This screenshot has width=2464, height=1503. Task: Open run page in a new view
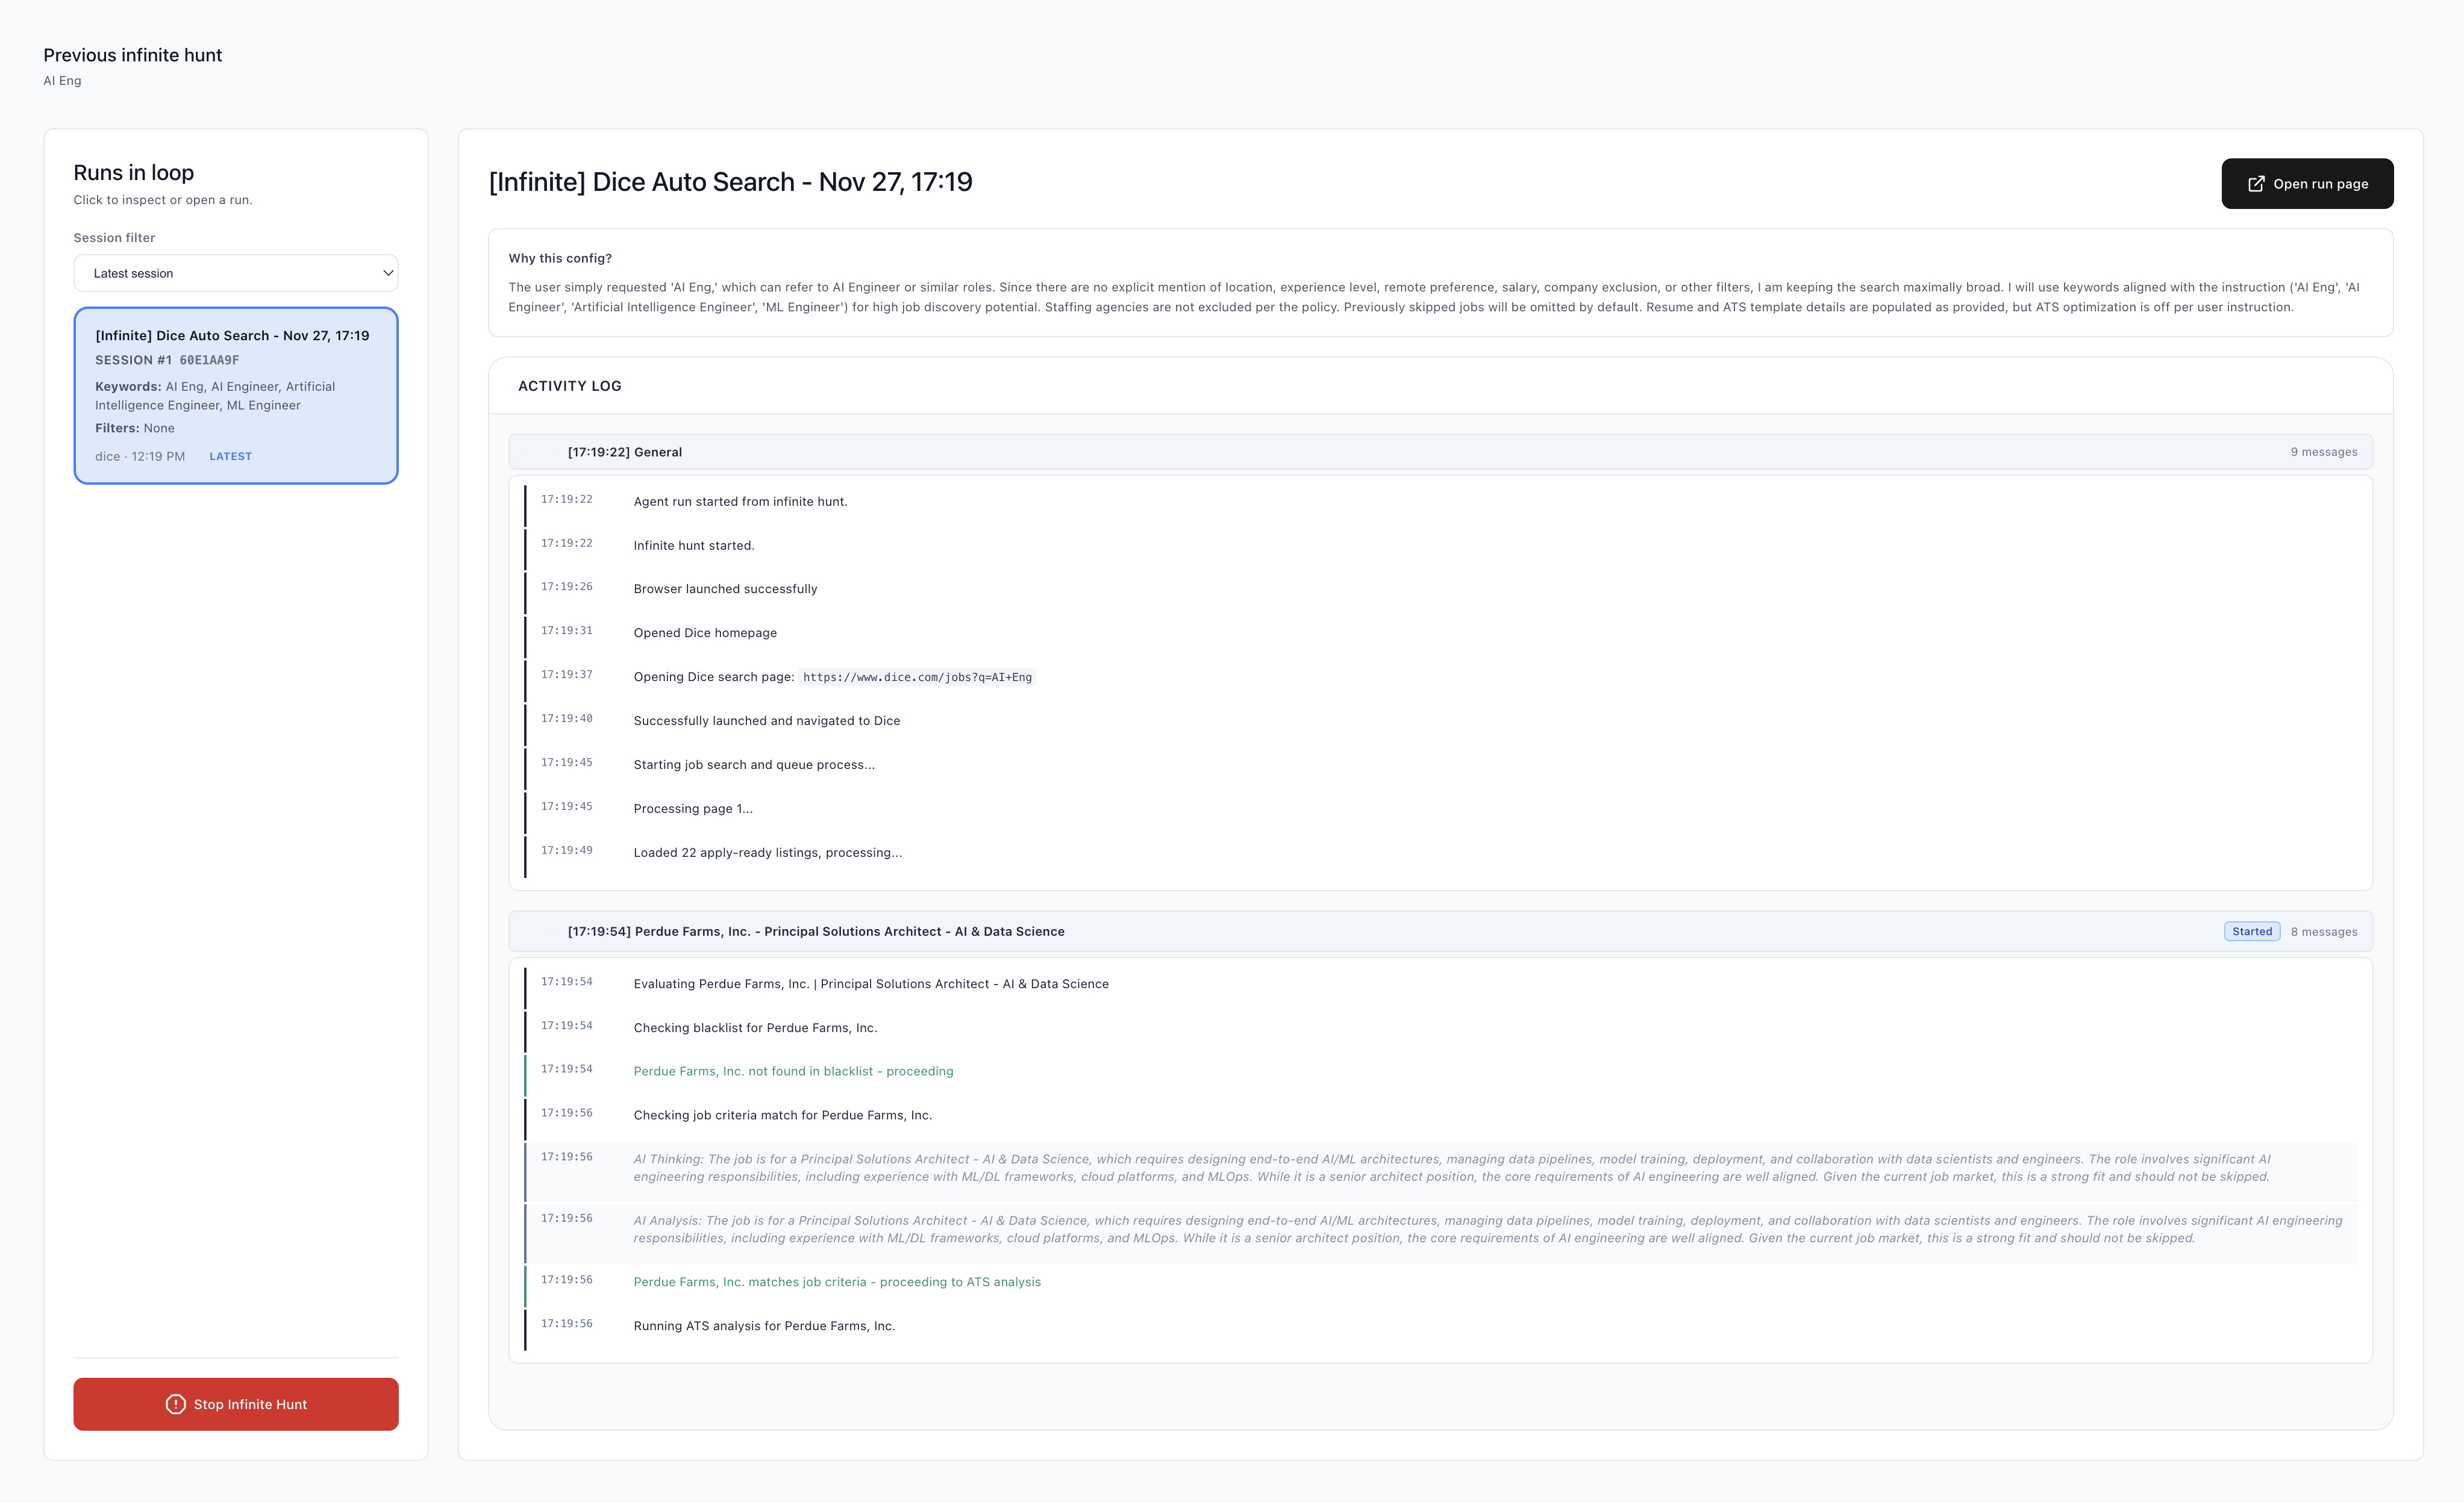click(2307, 183)
